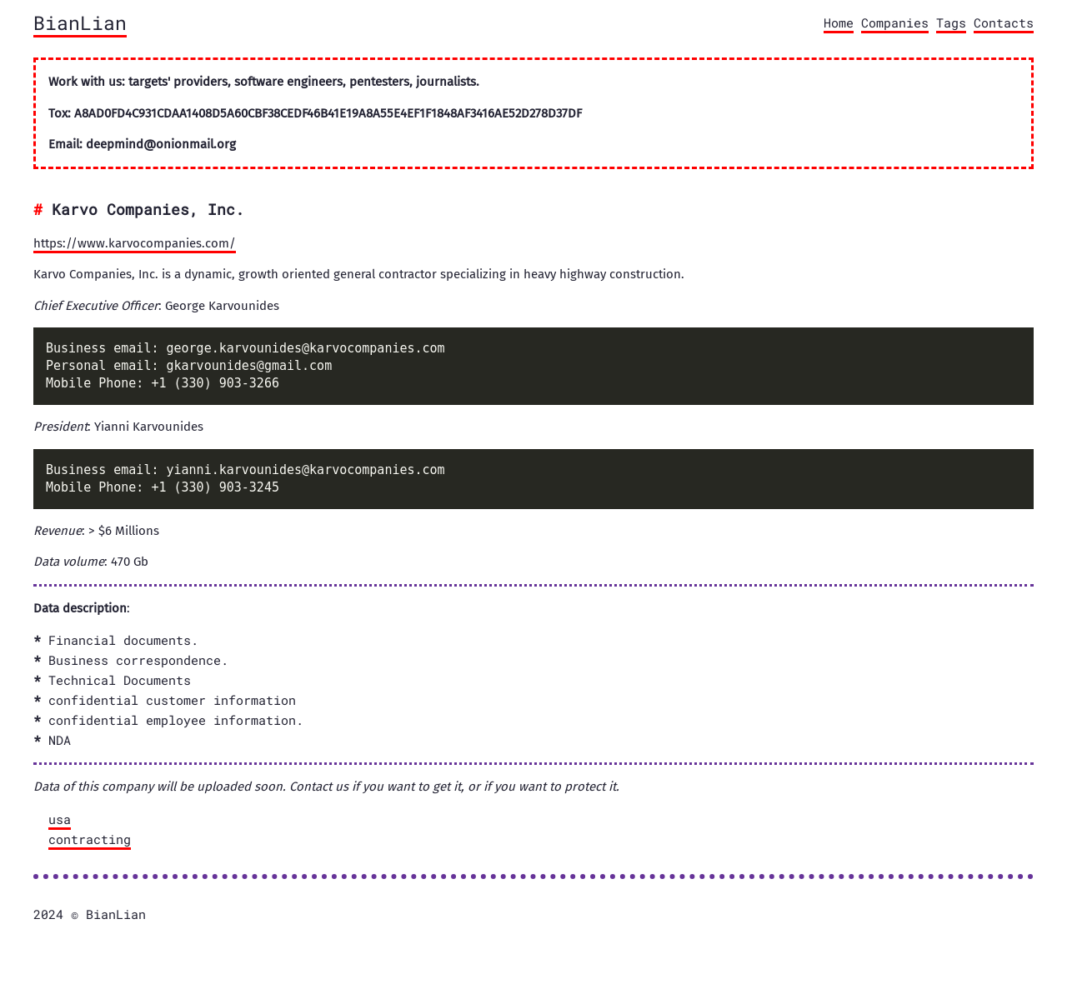
Task: Click the BianLian site title link
Action: coord(80,23)
